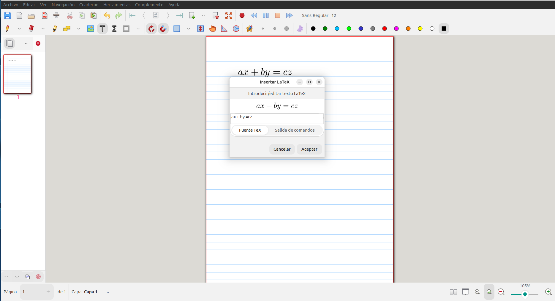Go to the first page

[x=132, y=15]
